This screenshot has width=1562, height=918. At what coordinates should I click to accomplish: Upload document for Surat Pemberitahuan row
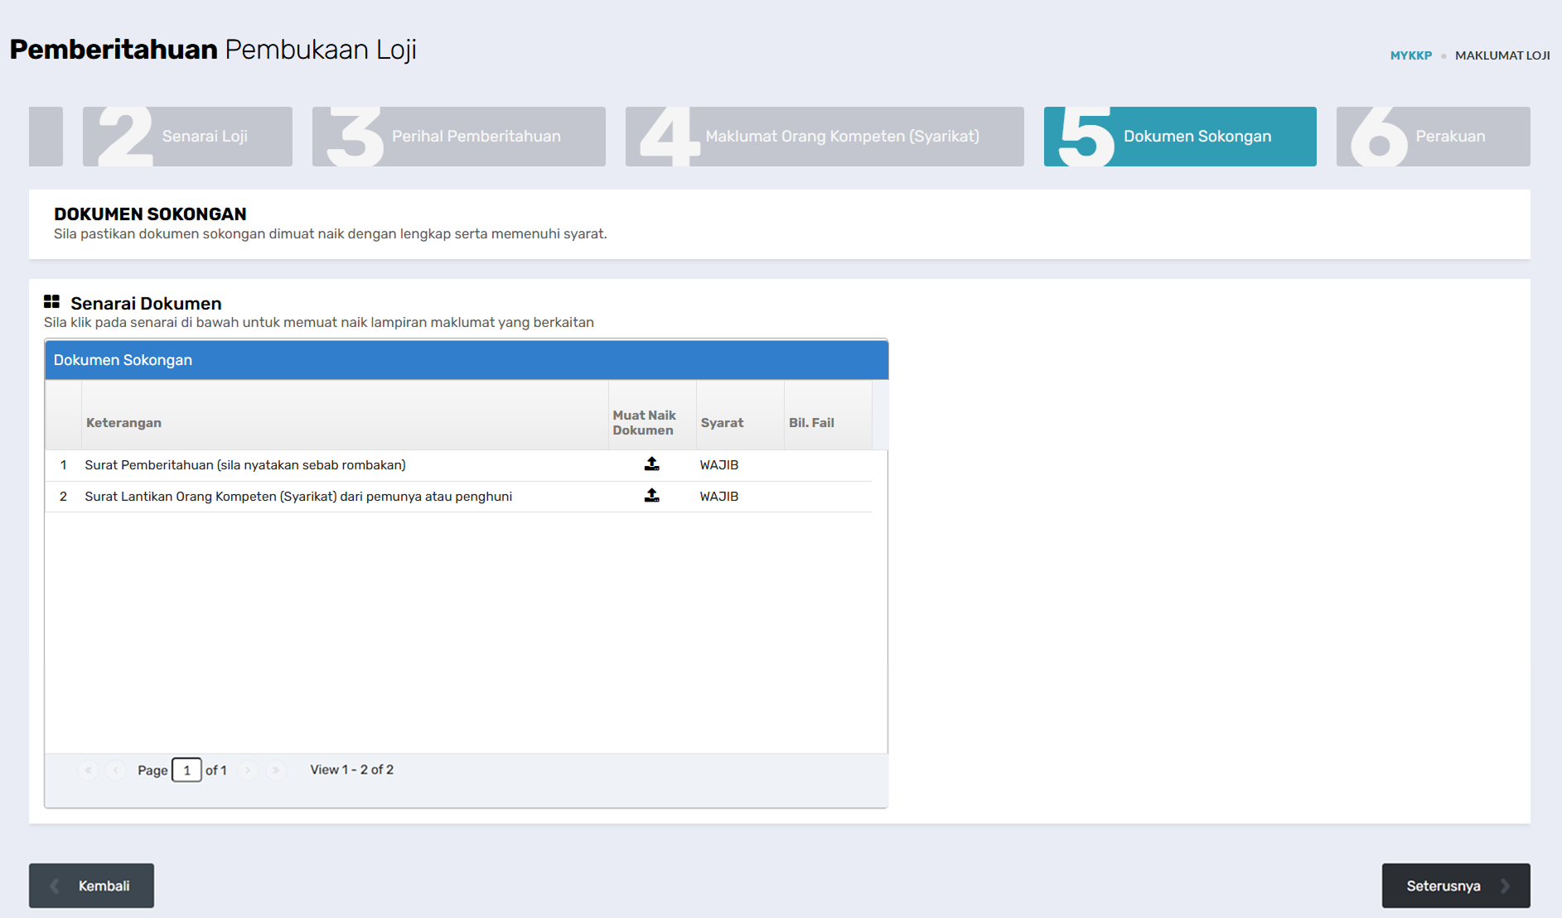coord(652,464)
